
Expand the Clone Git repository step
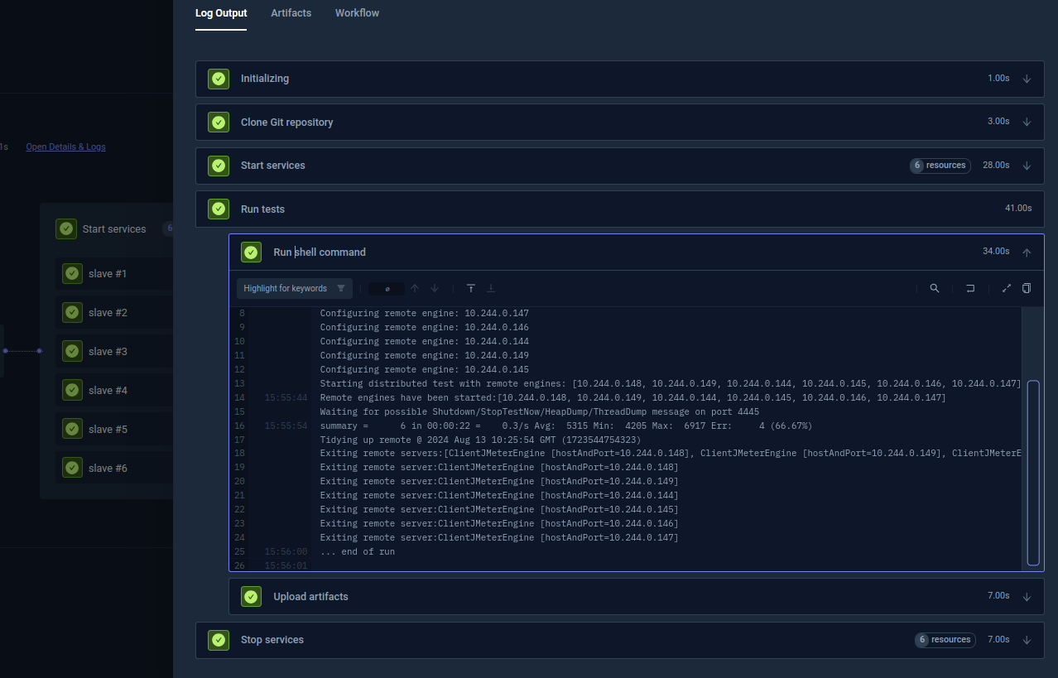(1027, 122)
